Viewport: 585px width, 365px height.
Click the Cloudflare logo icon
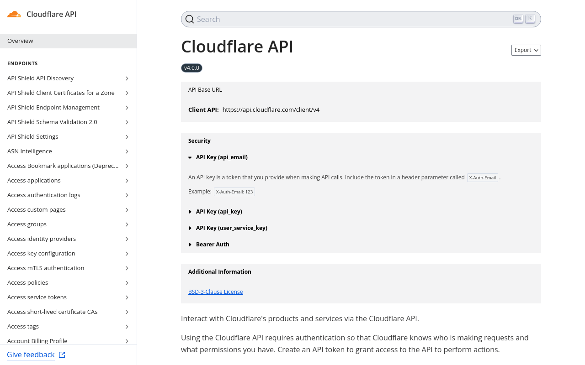(x=14, y=14)
